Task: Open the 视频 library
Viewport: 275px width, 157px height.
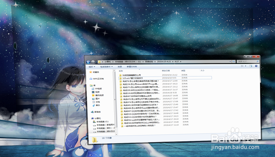Action: (x=96, y=92)
